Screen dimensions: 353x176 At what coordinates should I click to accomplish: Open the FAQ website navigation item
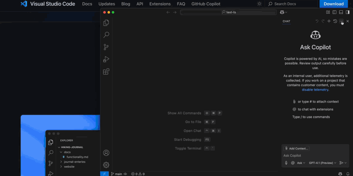181,4
